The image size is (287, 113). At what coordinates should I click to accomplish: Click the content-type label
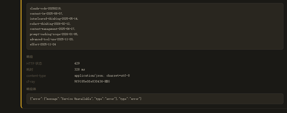[36, 76]
